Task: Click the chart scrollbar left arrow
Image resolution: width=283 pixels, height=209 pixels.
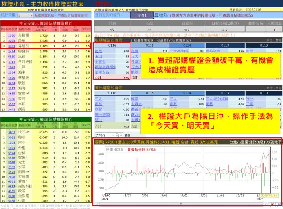Action: pos(97,204)
